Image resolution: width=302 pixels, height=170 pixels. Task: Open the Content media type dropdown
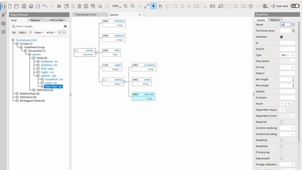click(287, 128)
